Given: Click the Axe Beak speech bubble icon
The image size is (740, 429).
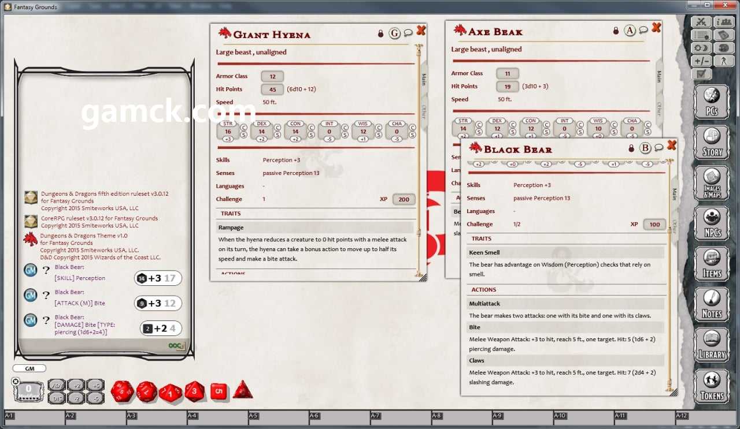Looking at the screenshot, I should 643,31.
